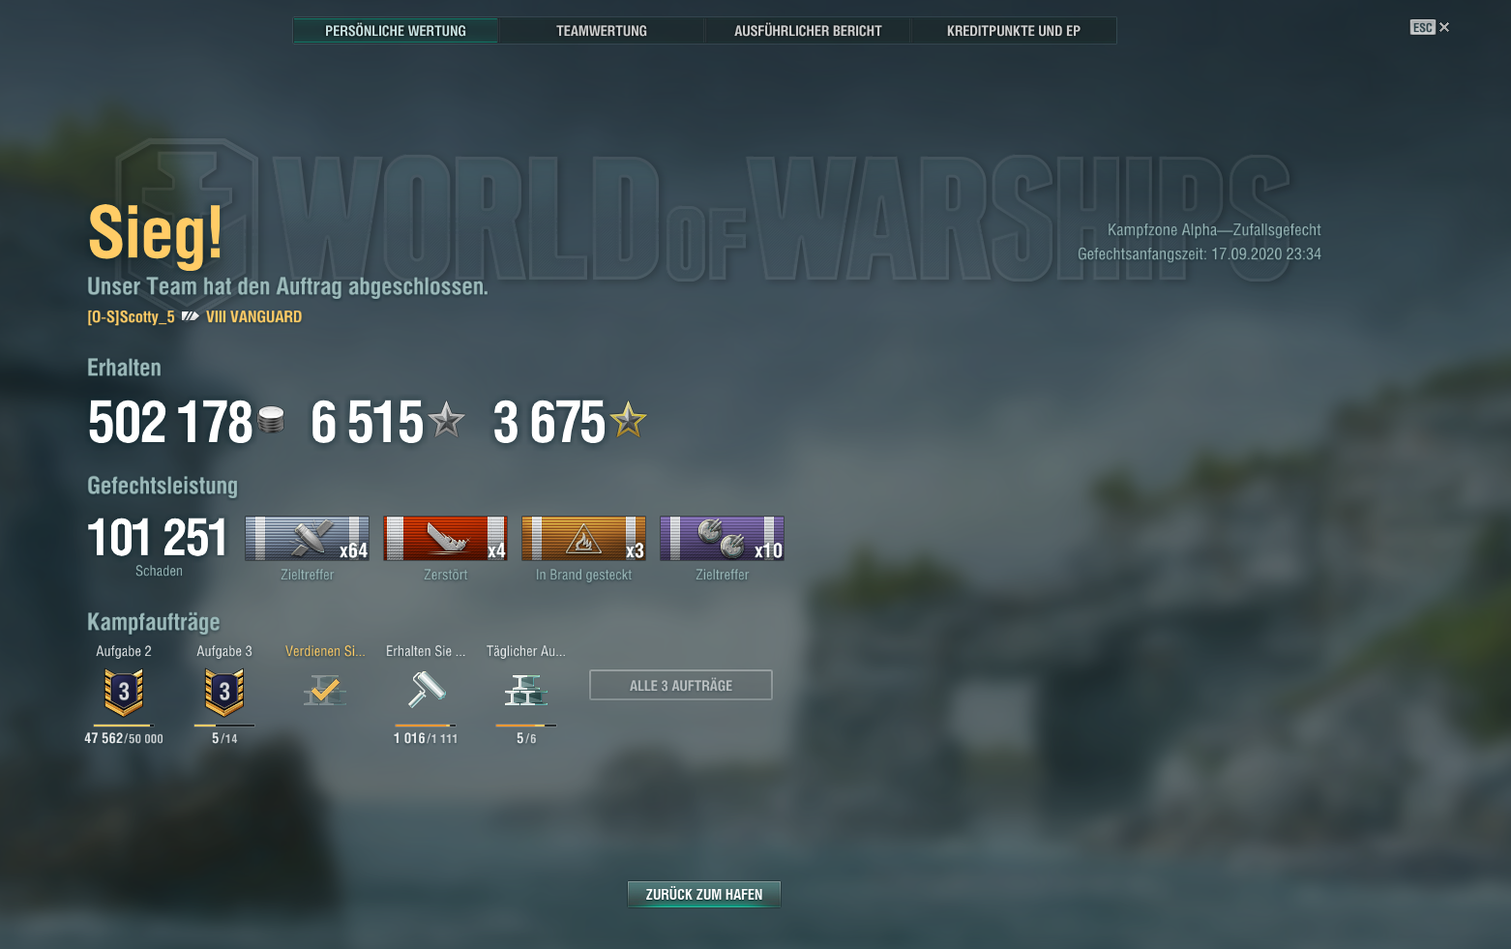Click the Täglicher Auftrag container icon
Screen dimensions: 1511x949
525,691
